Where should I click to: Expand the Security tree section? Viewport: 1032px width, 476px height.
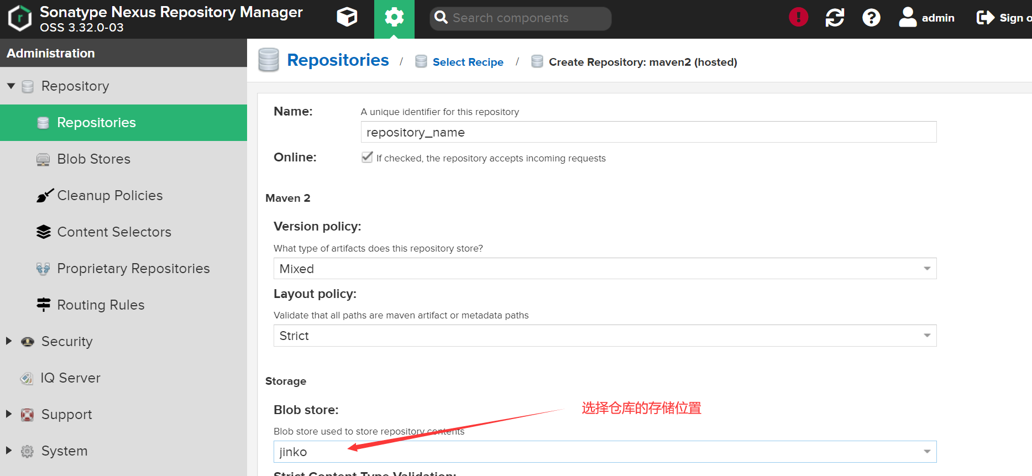coord(9,341)
